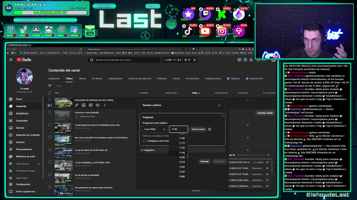Check the box for Ark is calling video
This screenshot has height=200, width=357.
coord(50,99)
